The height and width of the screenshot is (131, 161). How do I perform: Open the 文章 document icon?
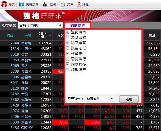62,4
